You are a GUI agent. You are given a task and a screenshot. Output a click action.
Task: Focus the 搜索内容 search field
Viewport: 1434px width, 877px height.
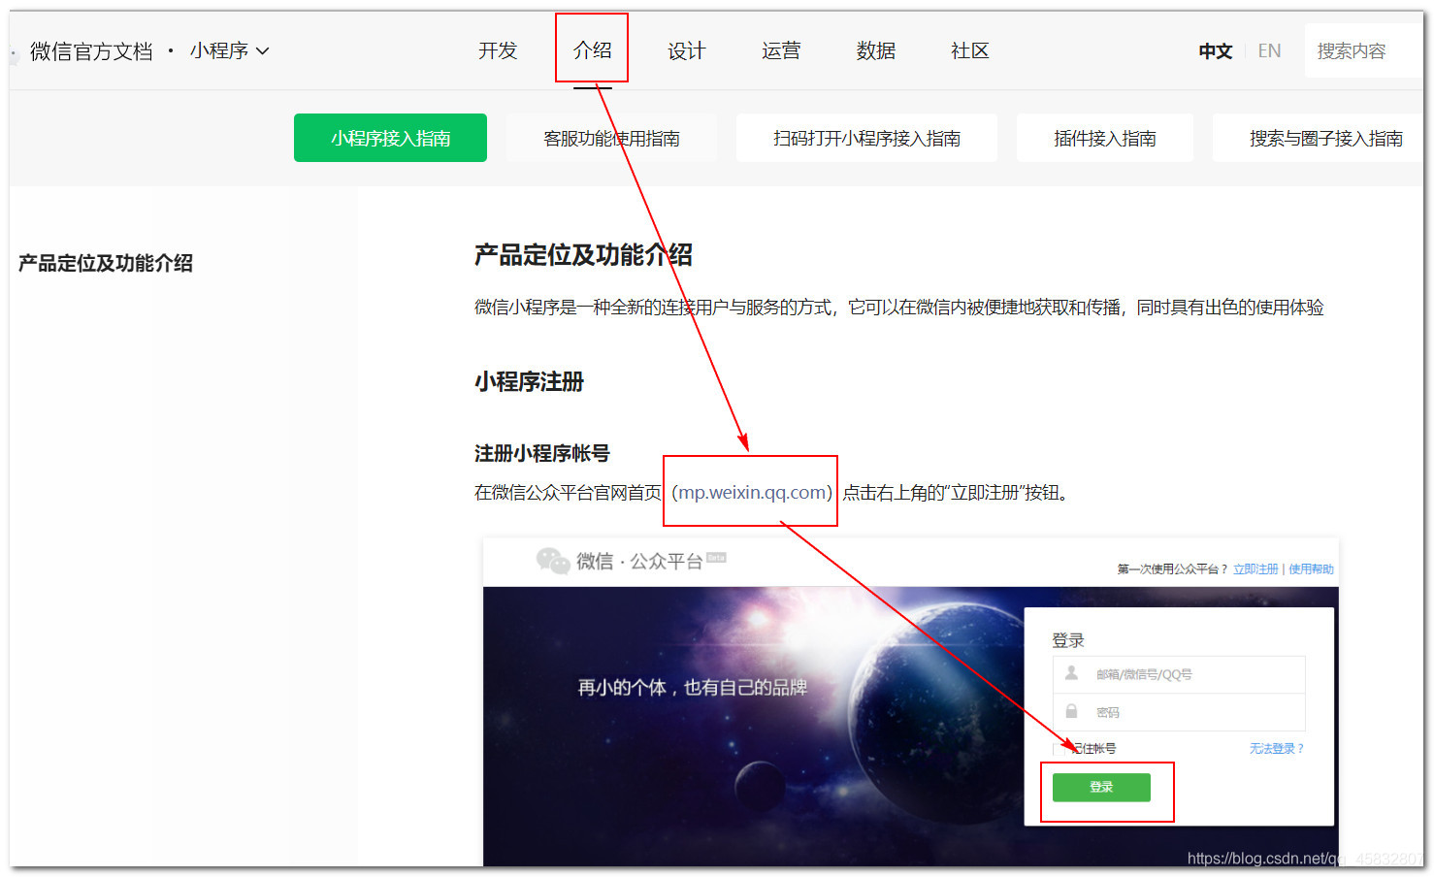(1362, 51)
